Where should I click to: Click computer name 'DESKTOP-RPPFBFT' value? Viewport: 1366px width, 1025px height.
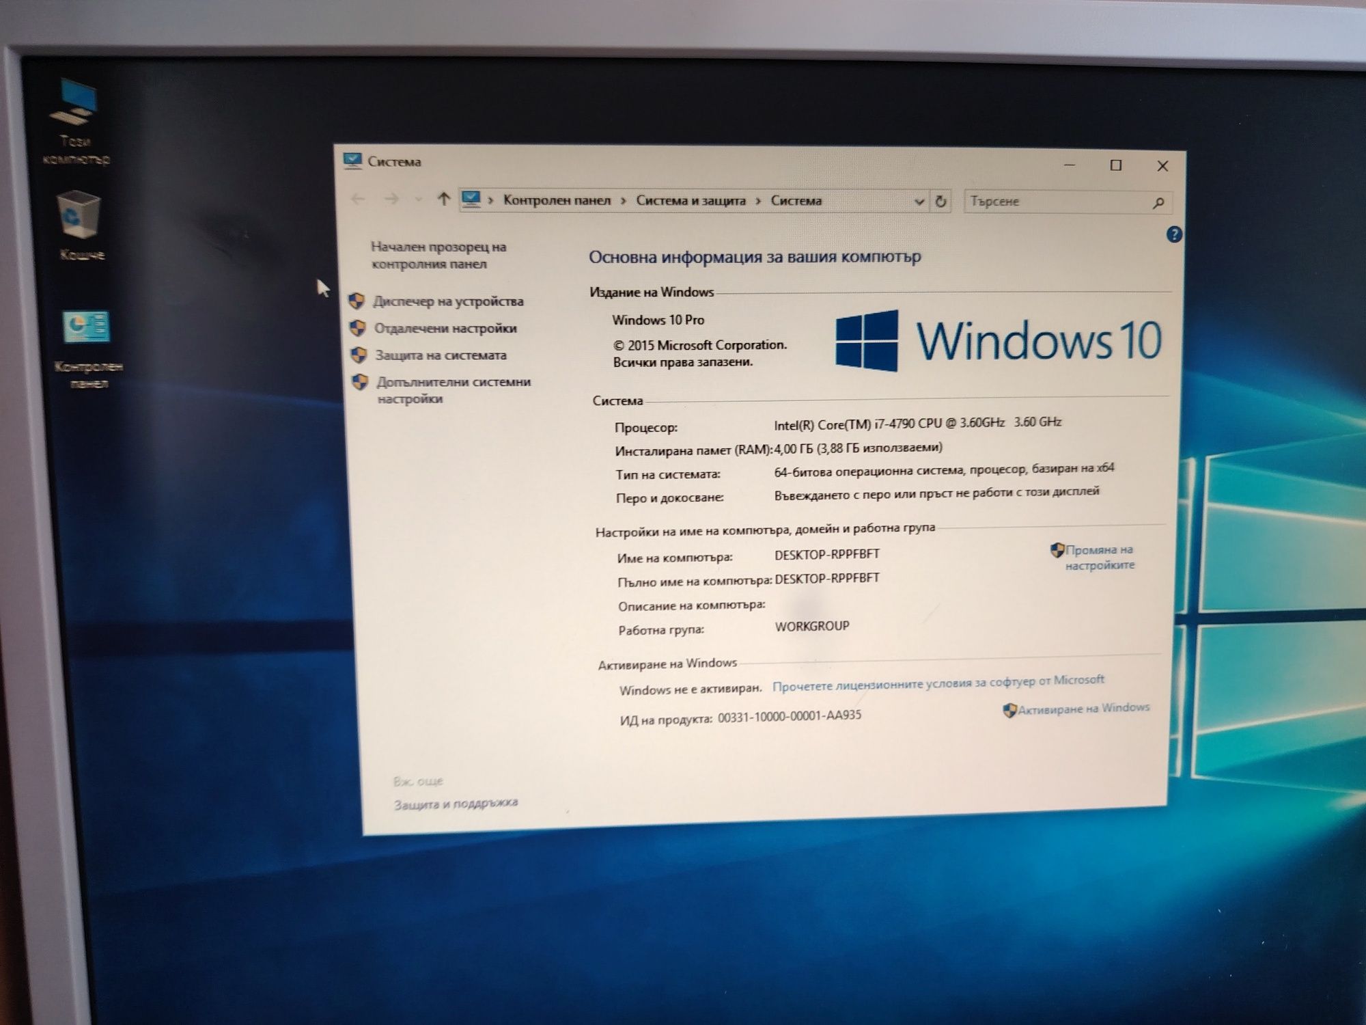click(x=827, y=554)
